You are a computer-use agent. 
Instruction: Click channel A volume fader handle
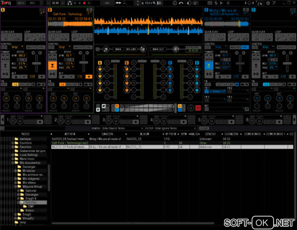[115, 61]
